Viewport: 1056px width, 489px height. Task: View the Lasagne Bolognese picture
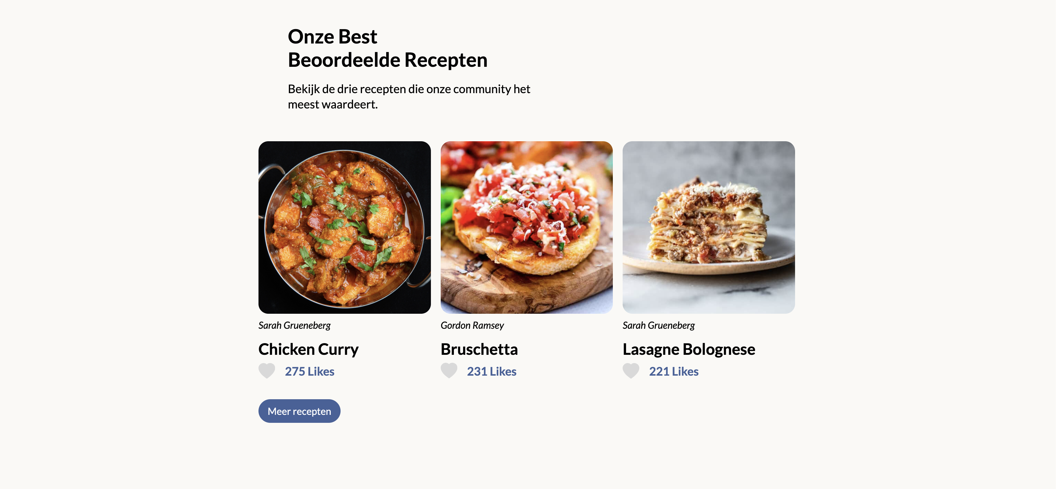708,227
